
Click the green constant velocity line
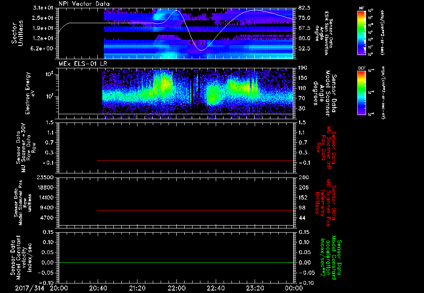pyautogui.click(x=176, y=262)
